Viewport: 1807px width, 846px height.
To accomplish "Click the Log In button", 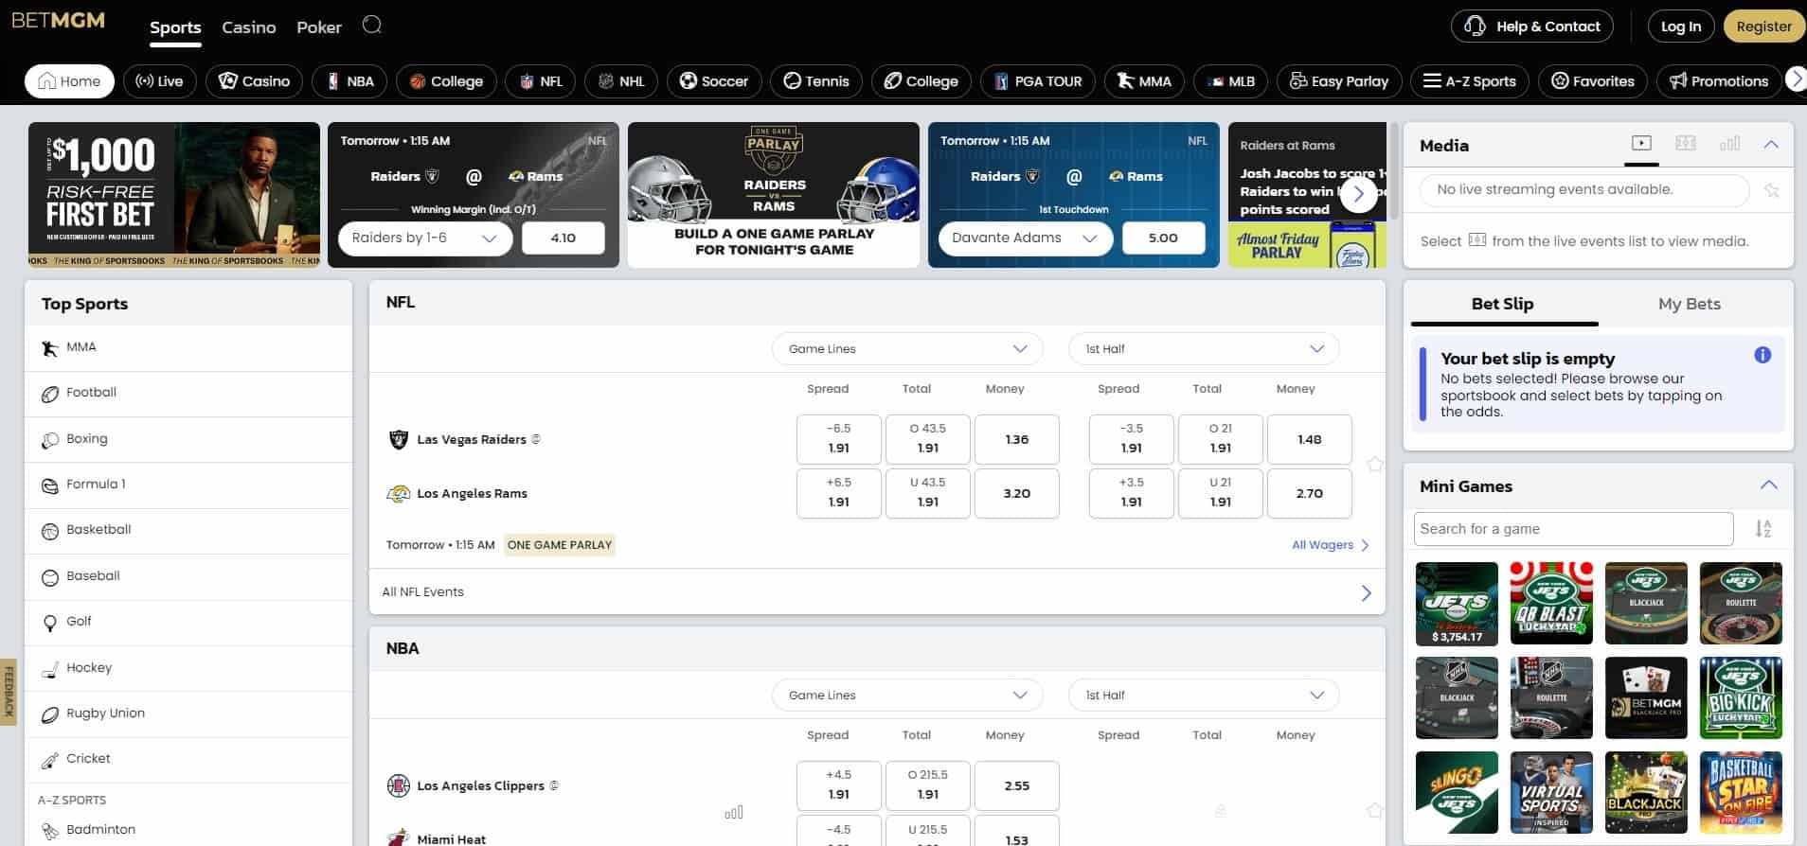I will point(1680,26).
